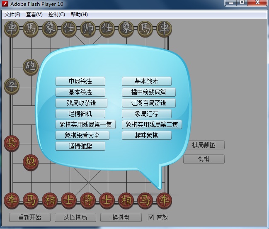Minimize the Flash Player window
Viewport: 269px width, 229px height.
point(231,3)
